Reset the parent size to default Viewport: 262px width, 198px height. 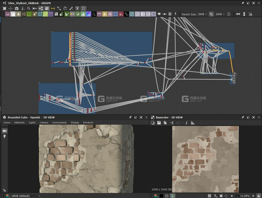[229, 14]
